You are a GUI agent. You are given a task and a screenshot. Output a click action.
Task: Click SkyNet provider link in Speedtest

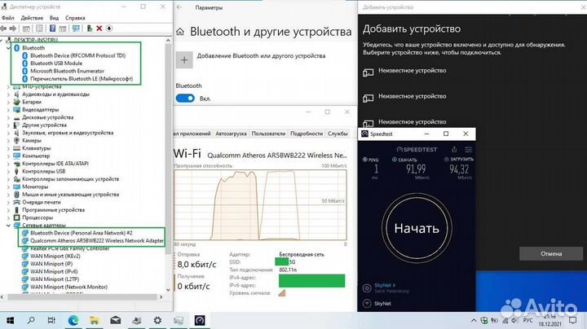385,285
